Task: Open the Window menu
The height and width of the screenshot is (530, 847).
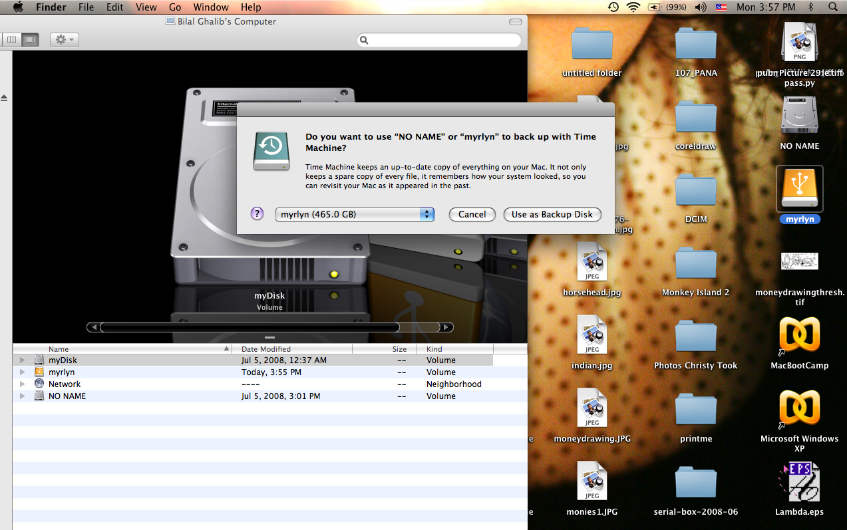Action: pyautogui.click(x=211, y=7)
